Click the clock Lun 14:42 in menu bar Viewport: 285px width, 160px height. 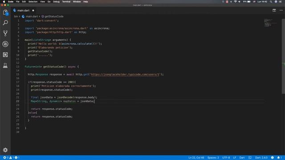(x=262, y=2)
